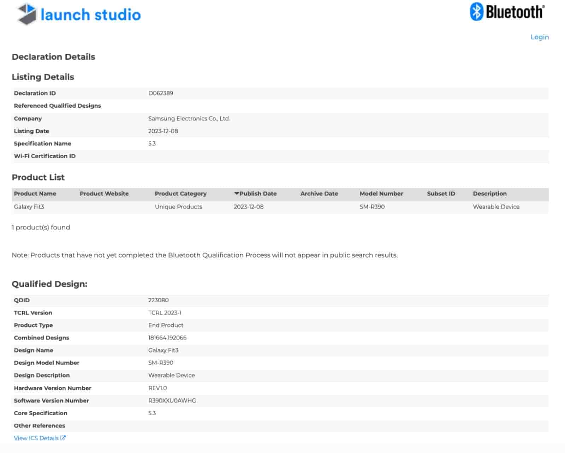Select the Combined Designs numbers
The height and width of the screenshot is (453, 565).
167,338
